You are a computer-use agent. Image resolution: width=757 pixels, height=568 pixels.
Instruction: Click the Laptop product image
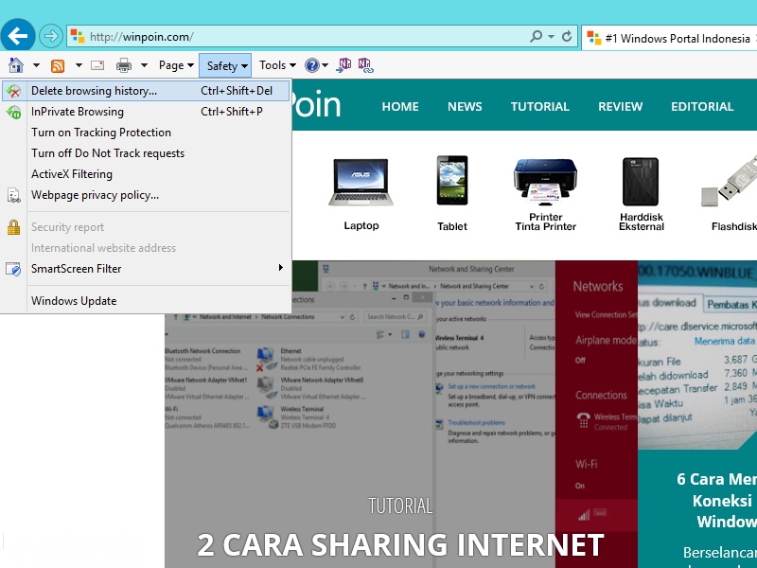(361, 182)
